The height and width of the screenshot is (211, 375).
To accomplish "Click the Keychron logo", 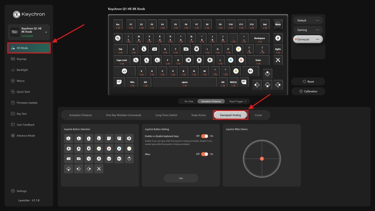I will point(29,14).
